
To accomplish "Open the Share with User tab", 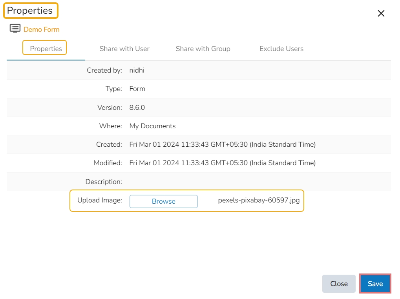I will pos(124,49).
